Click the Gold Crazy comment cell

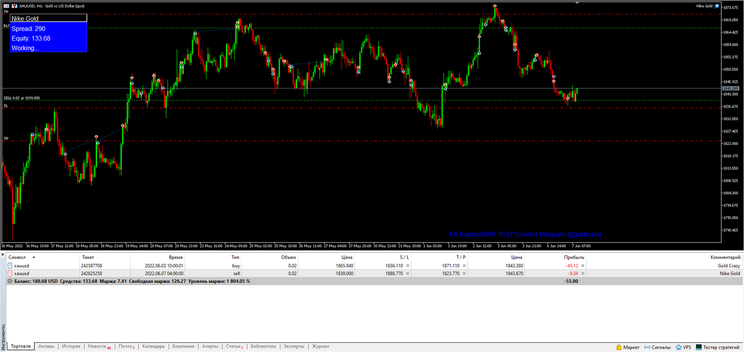coord(729,266)
